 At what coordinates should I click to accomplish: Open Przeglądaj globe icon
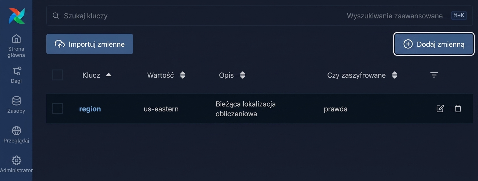point(16,131)
